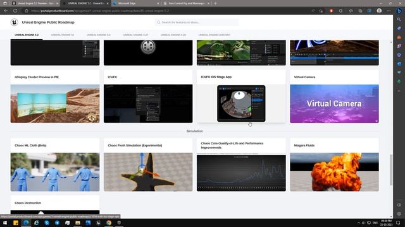Open the Edge profile avatar
This screenshot has height=227, width=405.
pyautogui.click(x=379, y=11)
